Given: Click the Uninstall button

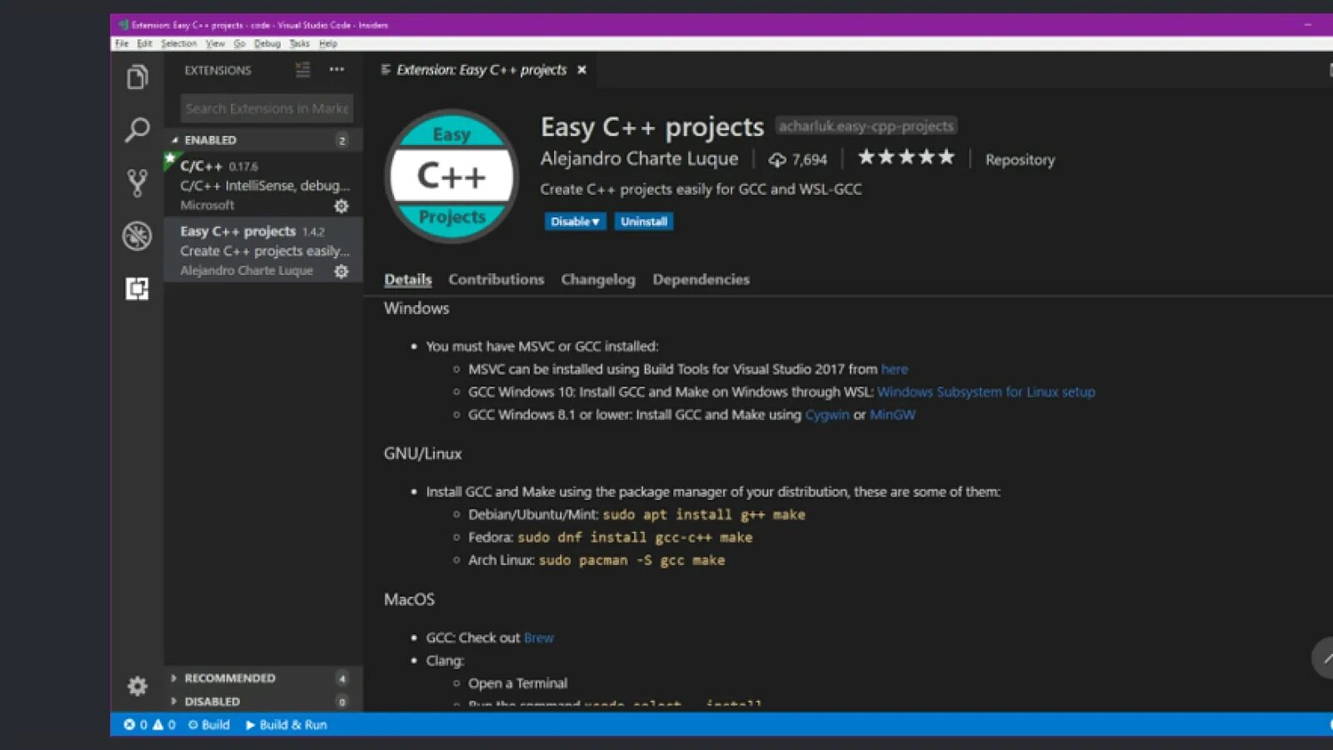Looking at the screenshot, I should (644, 222).
